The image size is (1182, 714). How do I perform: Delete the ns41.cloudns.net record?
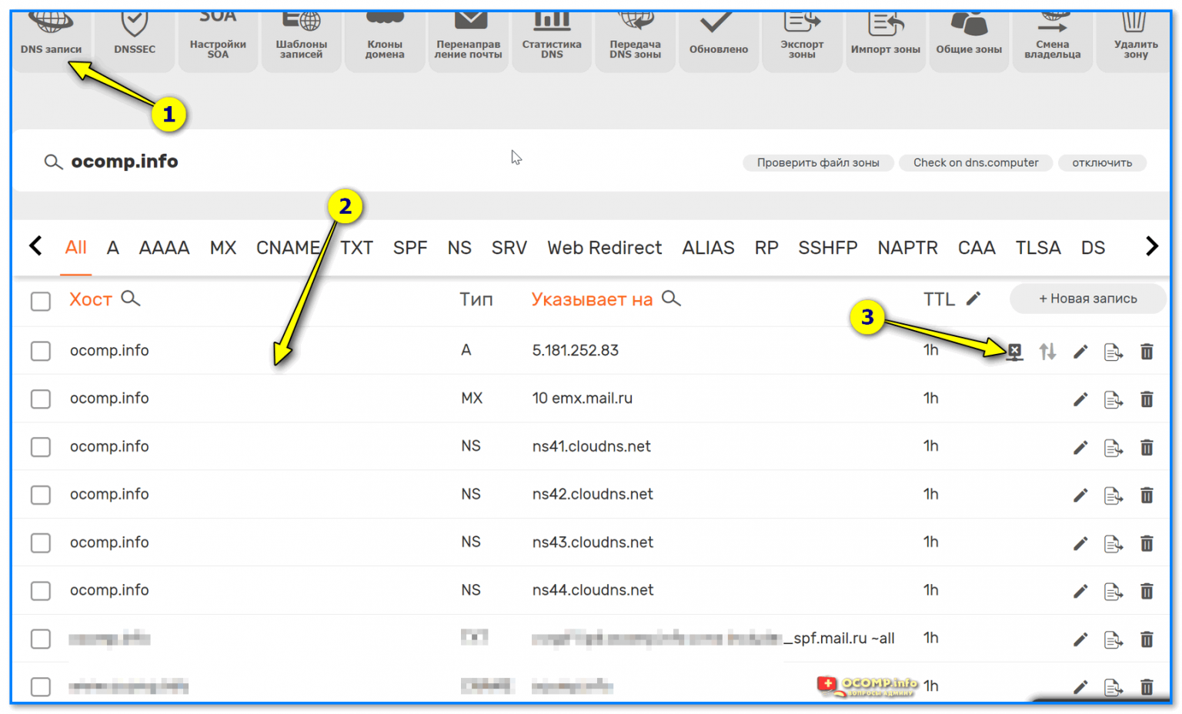[1147, 448]
